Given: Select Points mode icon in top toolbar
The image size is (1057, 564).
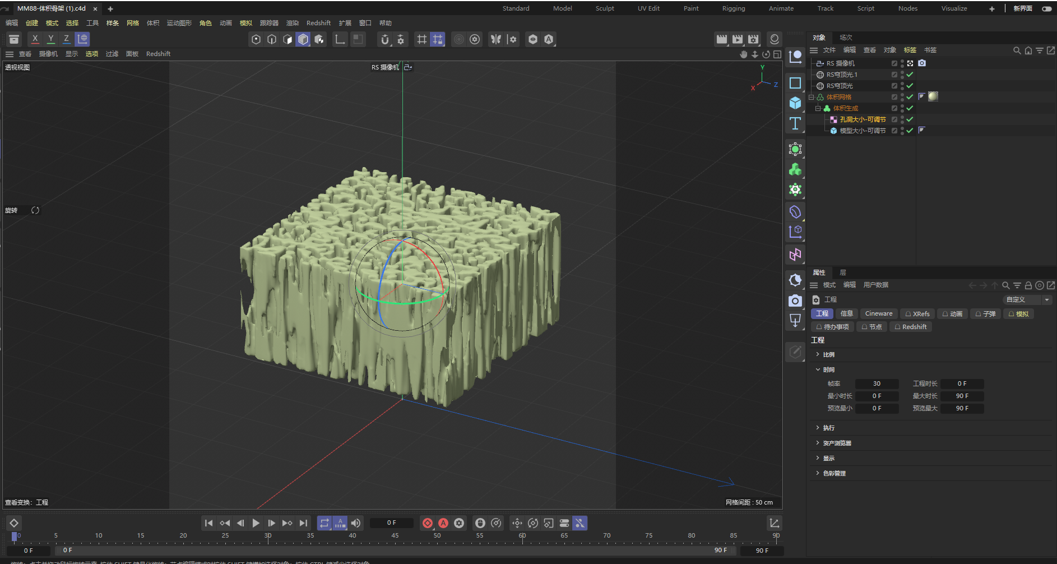Looking at the screenshot, I should (x=256, y=39).
